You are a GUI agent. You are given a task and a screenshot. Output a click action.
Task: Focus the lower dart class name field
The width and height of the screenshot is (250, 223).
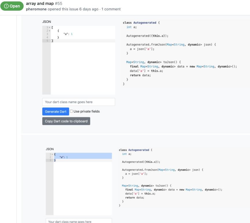click(x=79, y=221)
